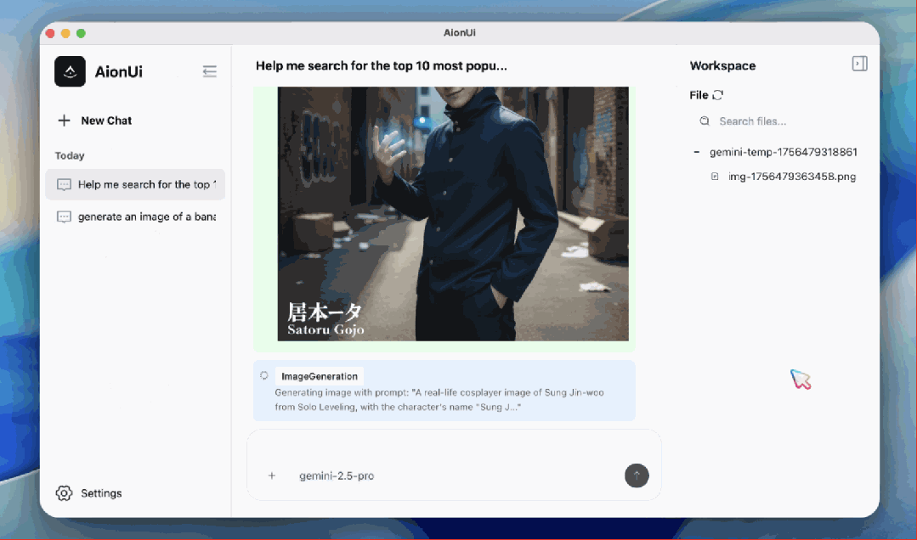Image resolution: width=917 pixels, height=540 pixels.
Task: Refresh the workspace File list
Action: pos(718,95)
